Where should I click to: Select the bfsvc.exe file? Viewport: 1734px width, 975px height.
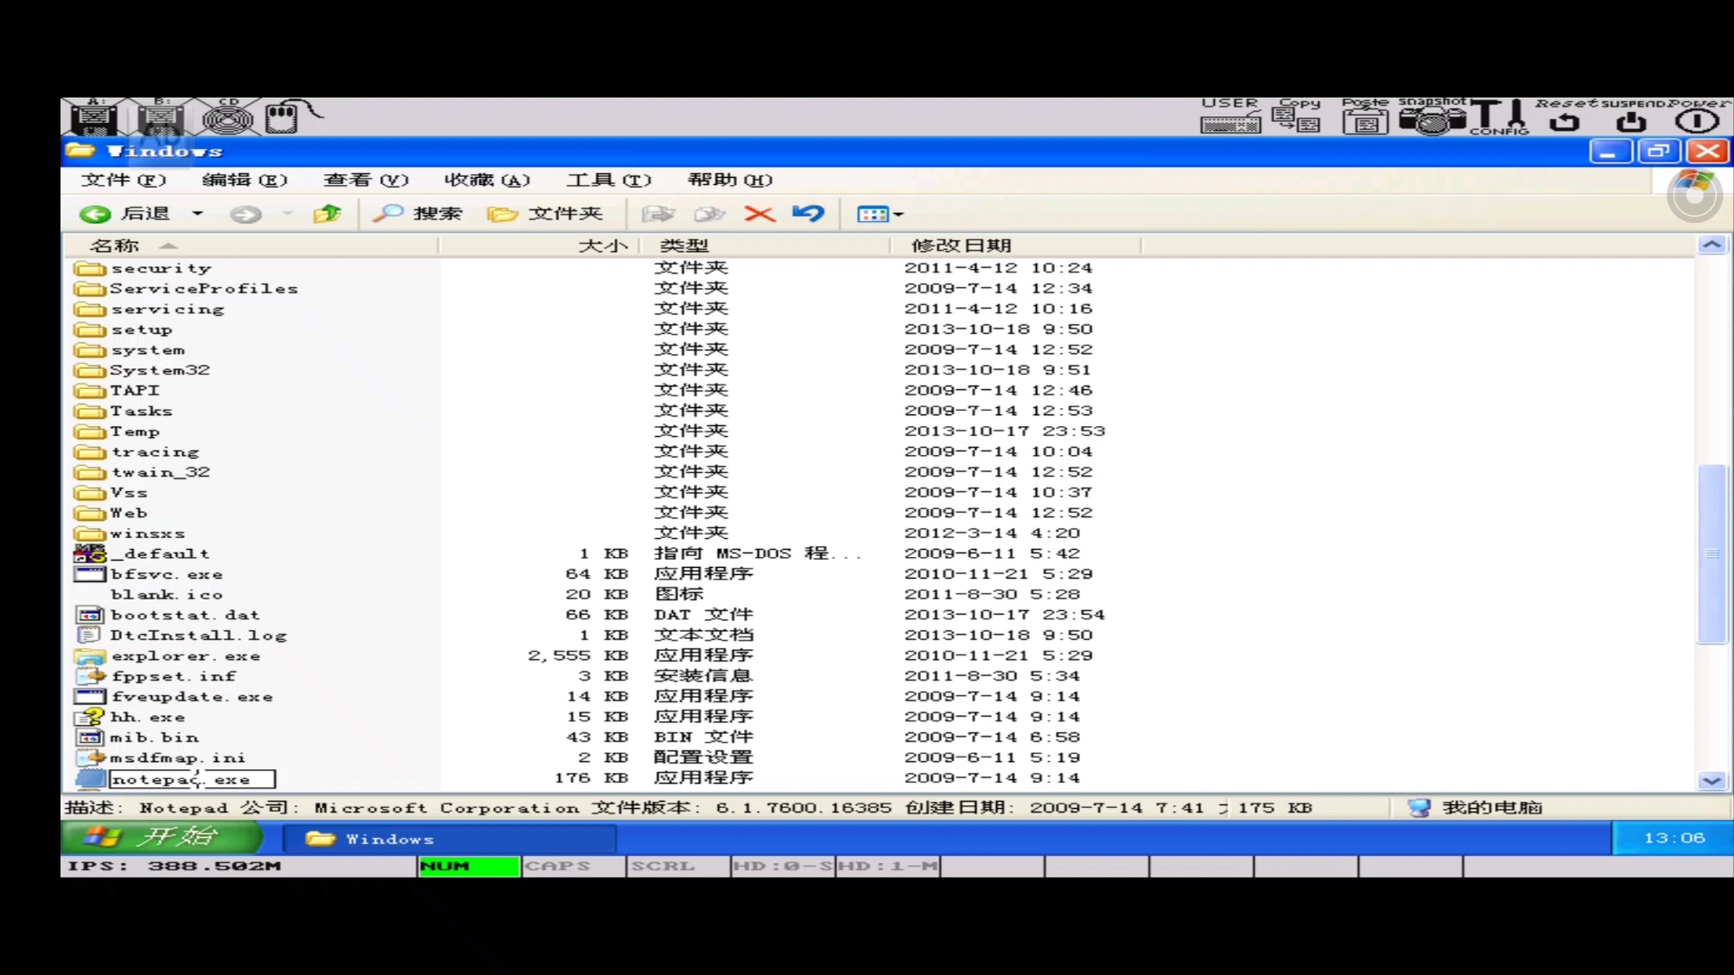pyautogui.click(x=149, y=574)
